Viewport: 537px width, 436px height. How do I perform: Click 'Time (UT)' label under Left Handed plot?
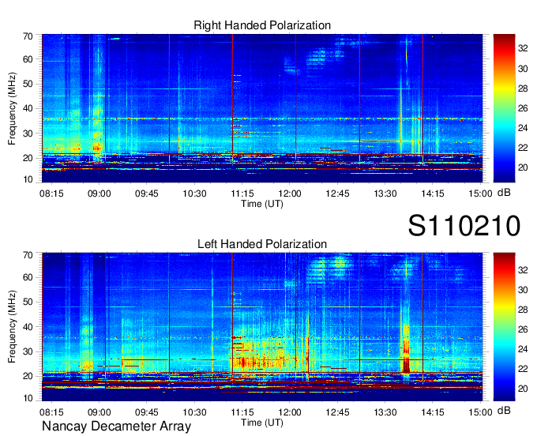coord(262,423)
